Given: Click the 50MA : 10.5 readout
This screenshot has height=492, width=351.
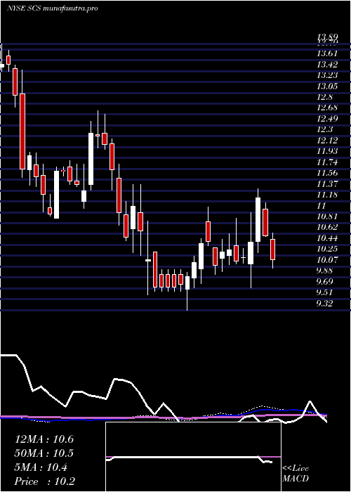Looking at the screenshot, I should [x=44, y=453].
